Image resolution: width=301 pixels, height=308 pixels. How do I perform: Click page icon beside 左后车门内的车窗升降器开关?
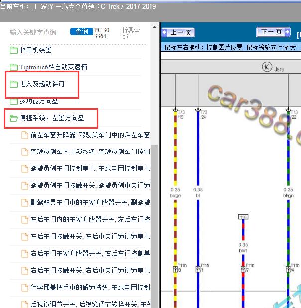[x=25, y=220]
